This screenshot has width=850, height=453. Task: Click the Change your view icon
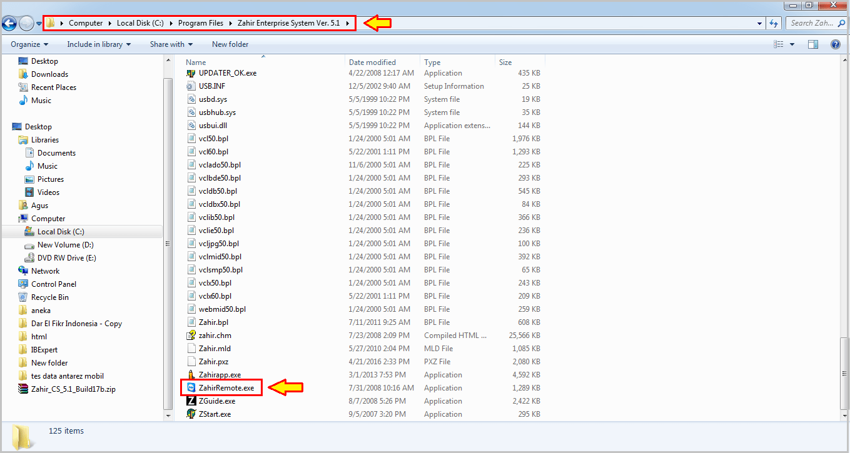point(779,44)
